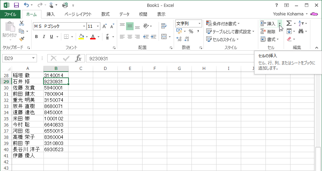This screenshot has height=171, width=322.
Task: Click the text orientation icon
Action: [146, 26]
